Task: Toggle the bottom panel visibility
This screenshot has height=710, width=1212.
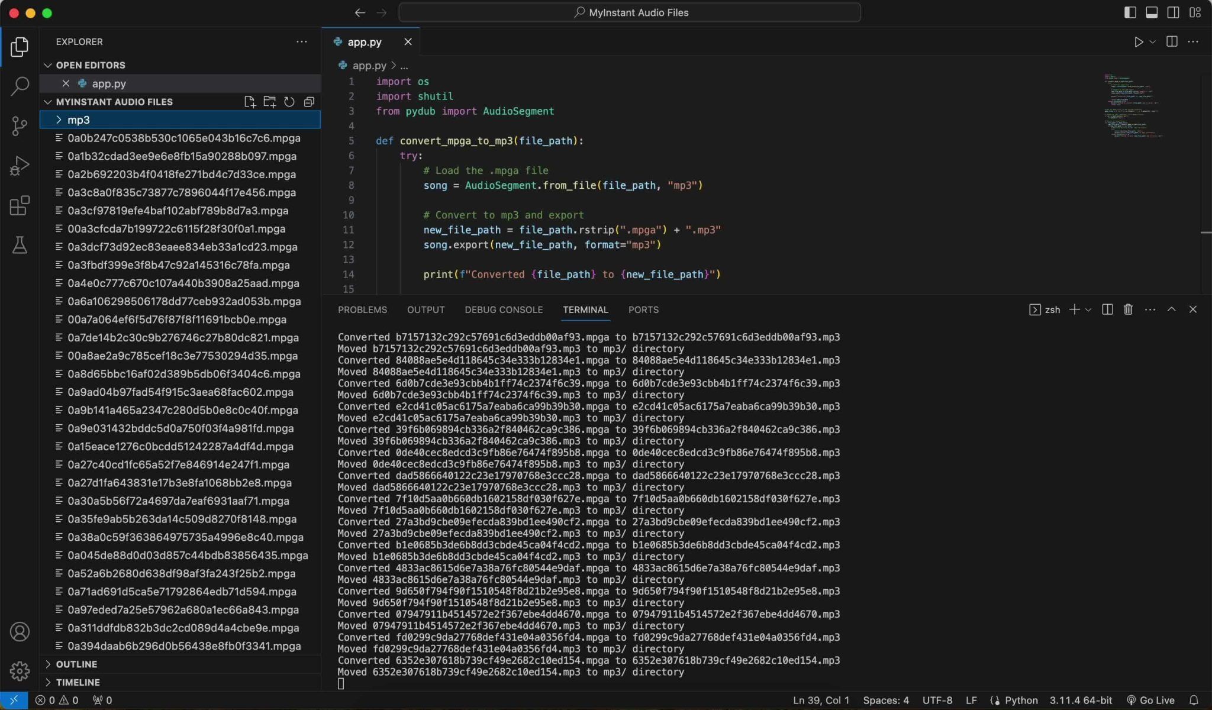Action: pyautogui.click(x=1152, y=12)
